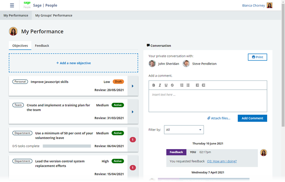The height and width of the screenshot is (182, 285).
Task: Apply strikethrough formatting in comment editor
Action: click(x=172, y=85)
